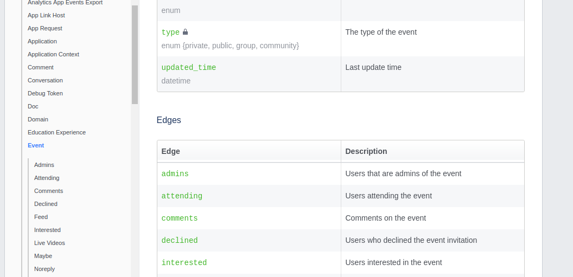The width and height of the screenshot is (573, 277).
Task: Open the attending edge link
Action: point(182,196)
